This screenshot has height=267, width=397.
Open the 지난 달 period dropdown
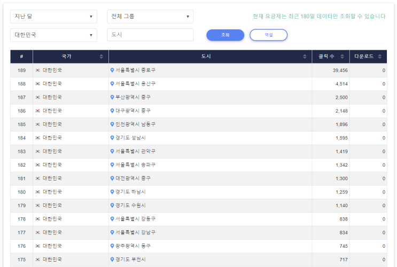click(53, 17)
